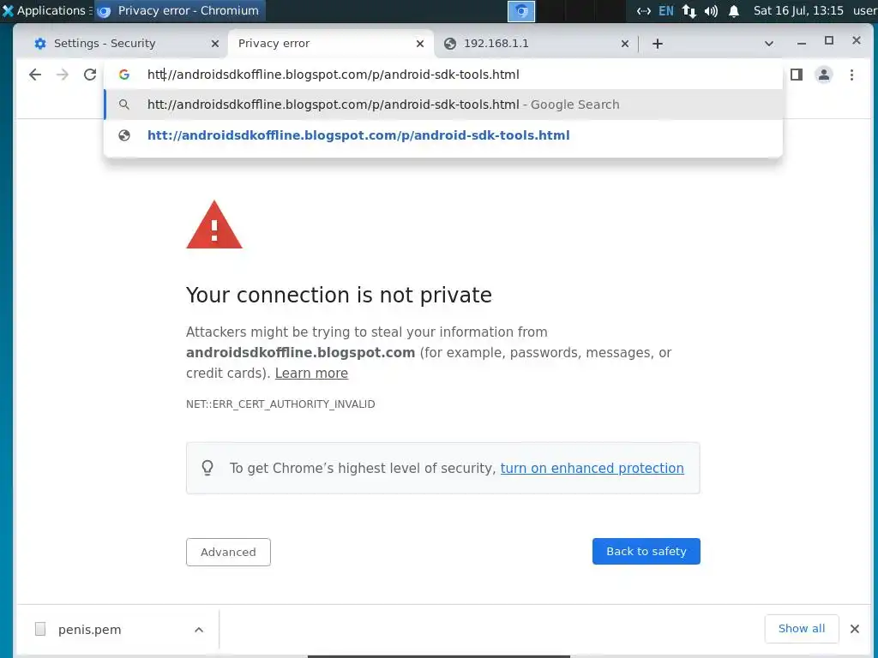
Task: Click the Your connection is not private heading
Action: click(x=339, y=295)
